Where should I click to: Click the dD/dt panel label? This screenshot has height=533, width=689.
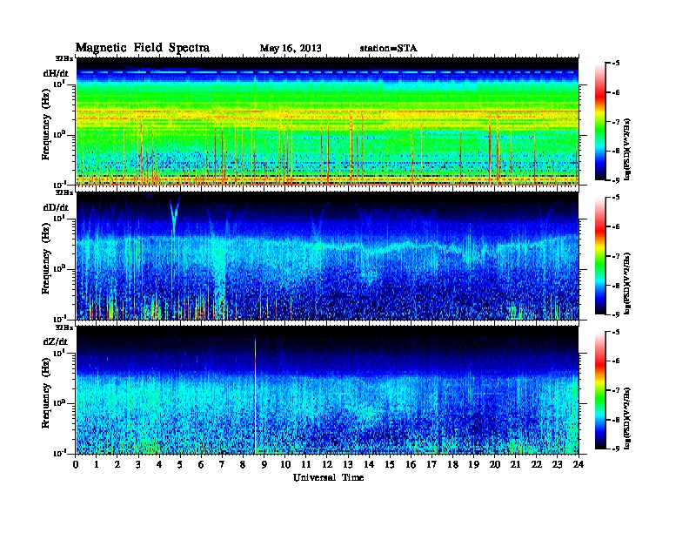[x=56, y=207]
